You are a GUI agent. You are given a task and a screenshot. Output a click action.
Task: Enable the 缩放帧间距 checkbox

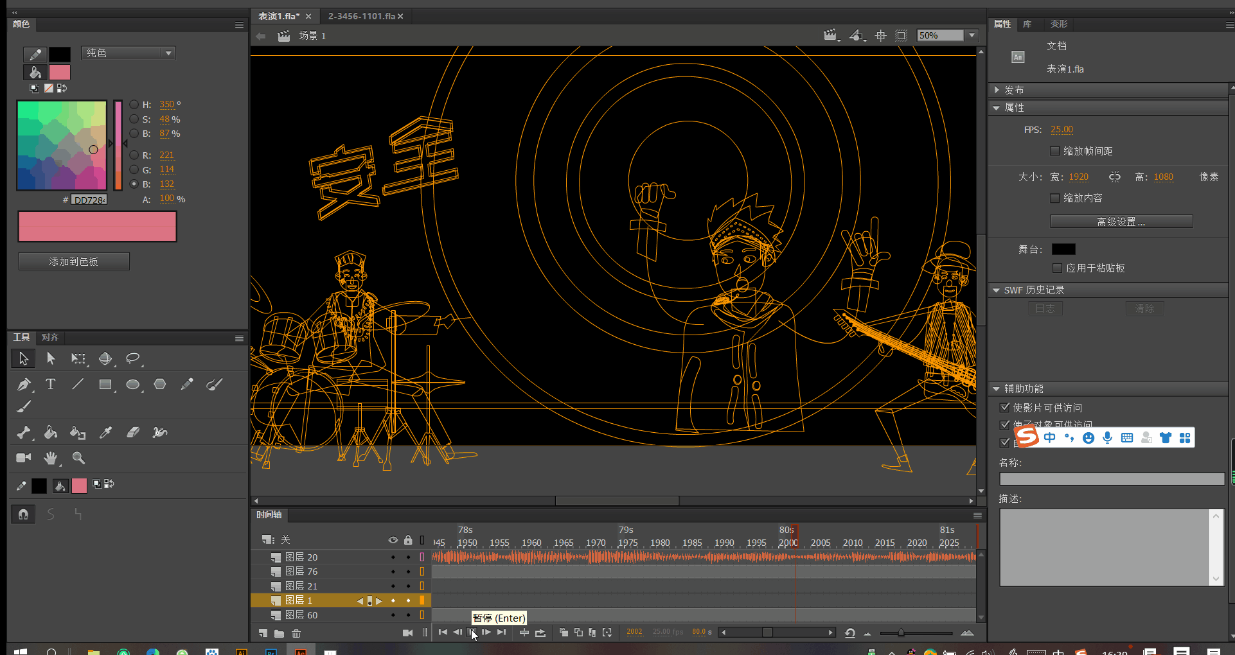[1054, 151]
